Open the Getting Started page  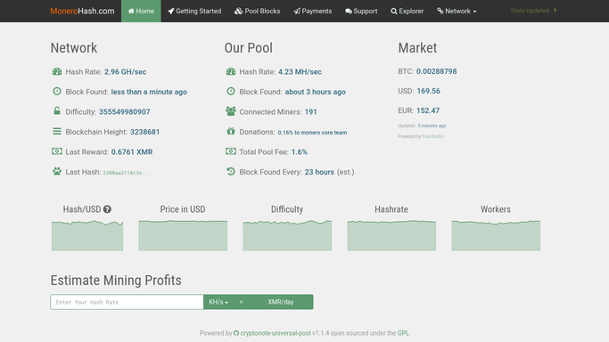tap(194, 11)
